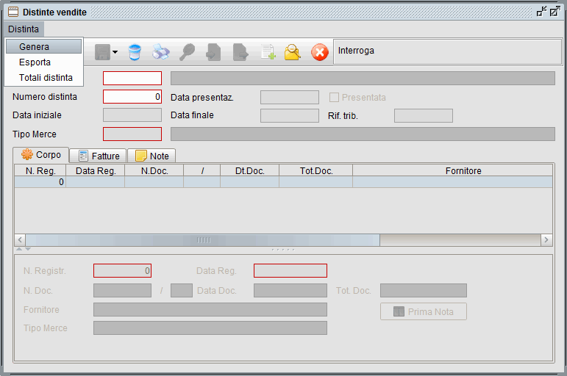Click the folder search query icon
The image size is (567, 376).
[293, 52]
